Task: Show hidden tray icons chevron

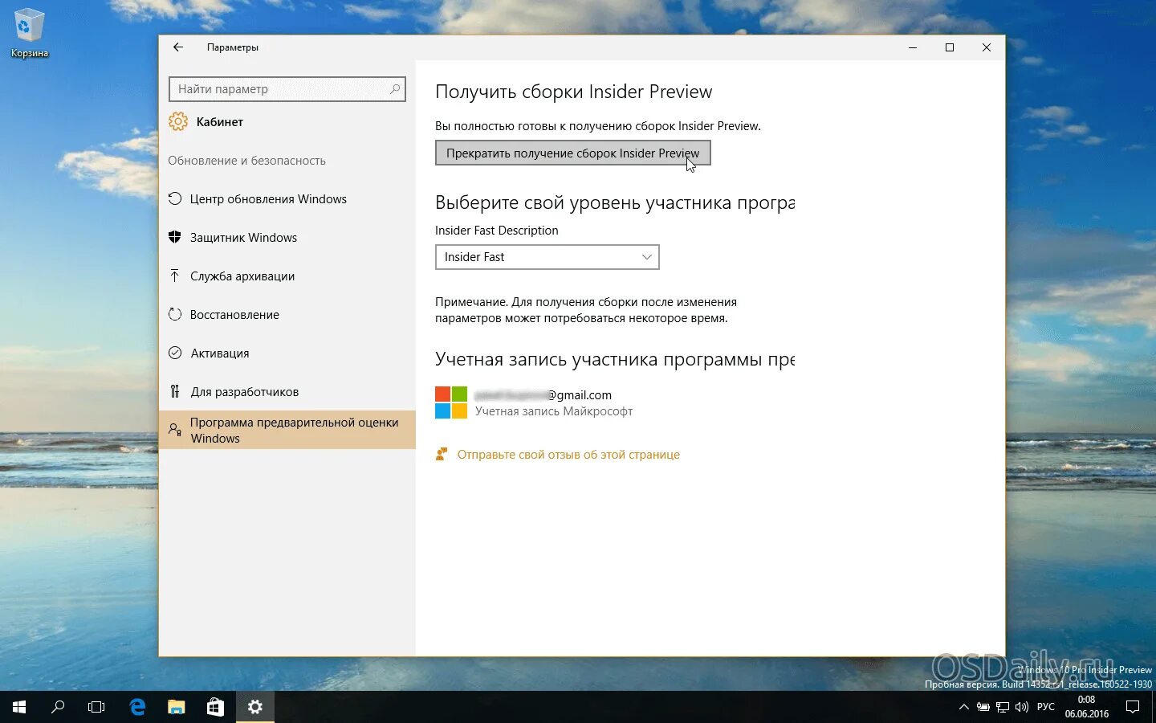Action: click(x=964, y=707)
